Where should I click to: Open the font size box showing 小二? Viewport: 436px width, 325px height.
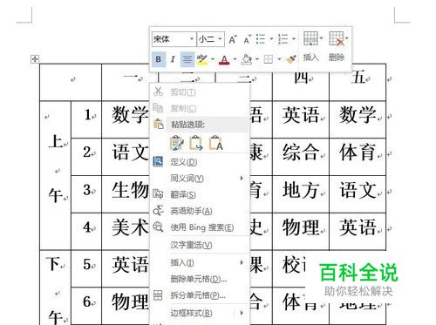[x=211, y=39]
